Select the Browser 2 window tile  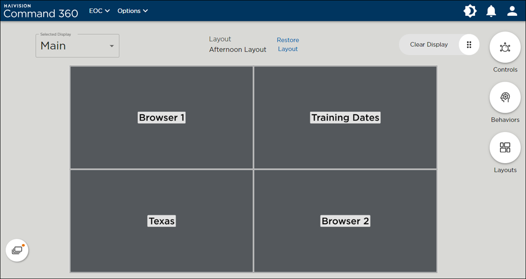coord(345,221)
